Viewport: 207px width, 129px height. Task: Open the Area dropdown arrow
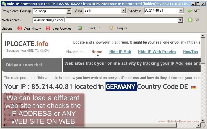coord(123,10)
